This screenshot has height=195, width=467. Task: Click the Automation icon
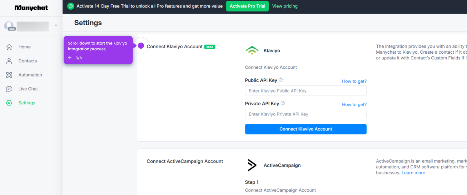[x=9, y=75]
